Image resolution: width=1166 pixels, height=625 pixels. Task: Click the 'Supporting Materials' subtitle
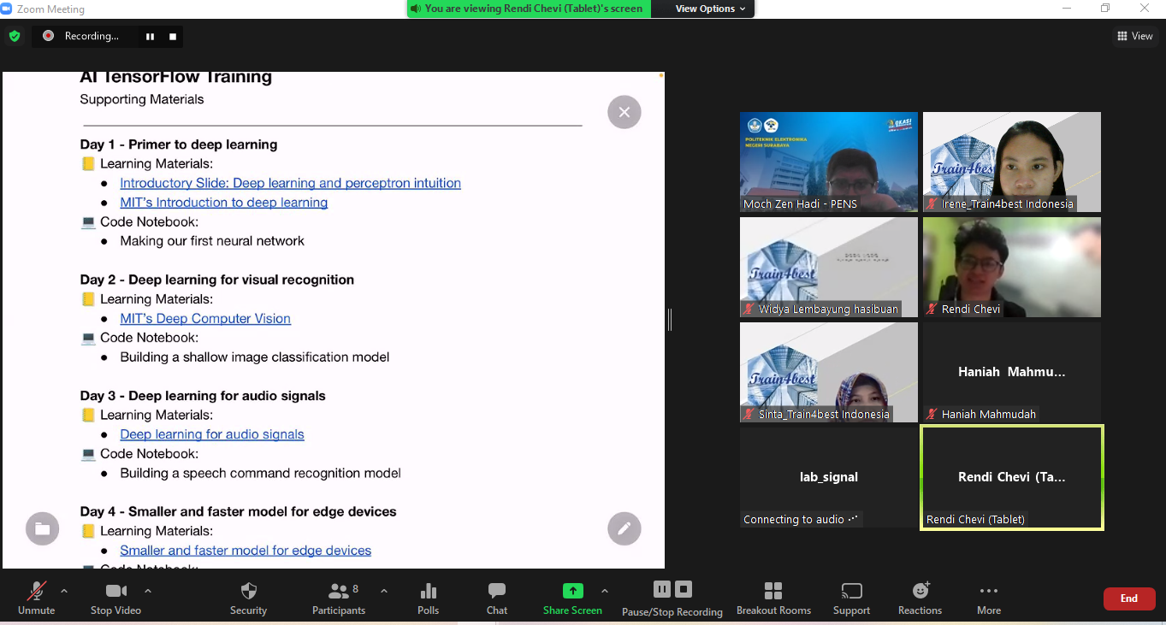pyautogui.click(x=142, y=99)
